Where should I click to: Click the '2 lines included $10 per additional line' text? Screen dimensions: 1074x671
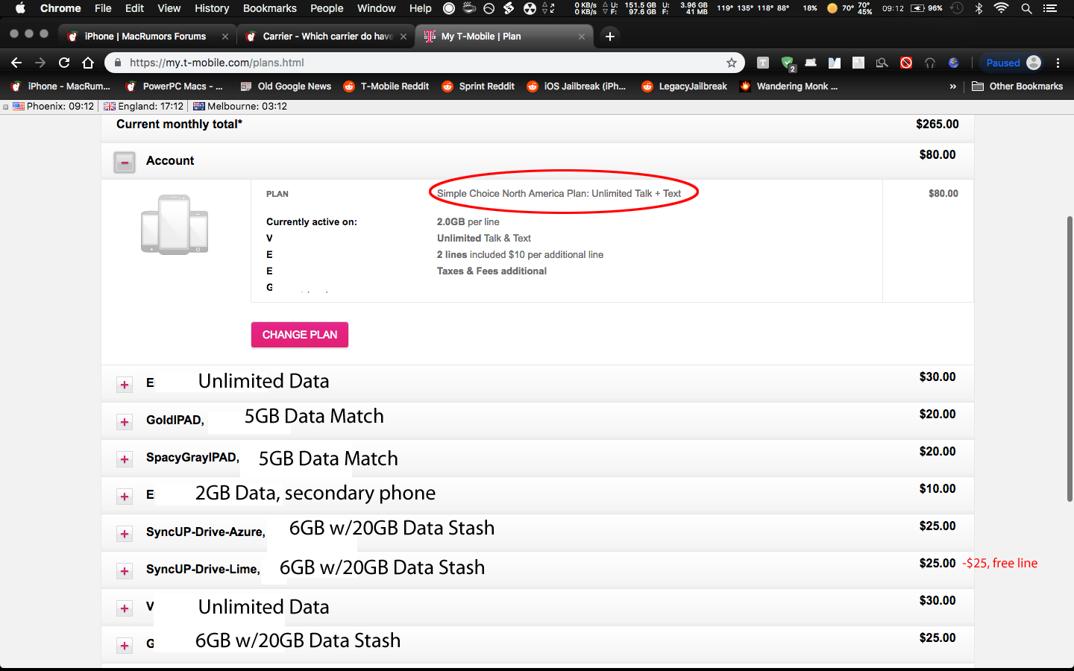[x=520, y=255]
